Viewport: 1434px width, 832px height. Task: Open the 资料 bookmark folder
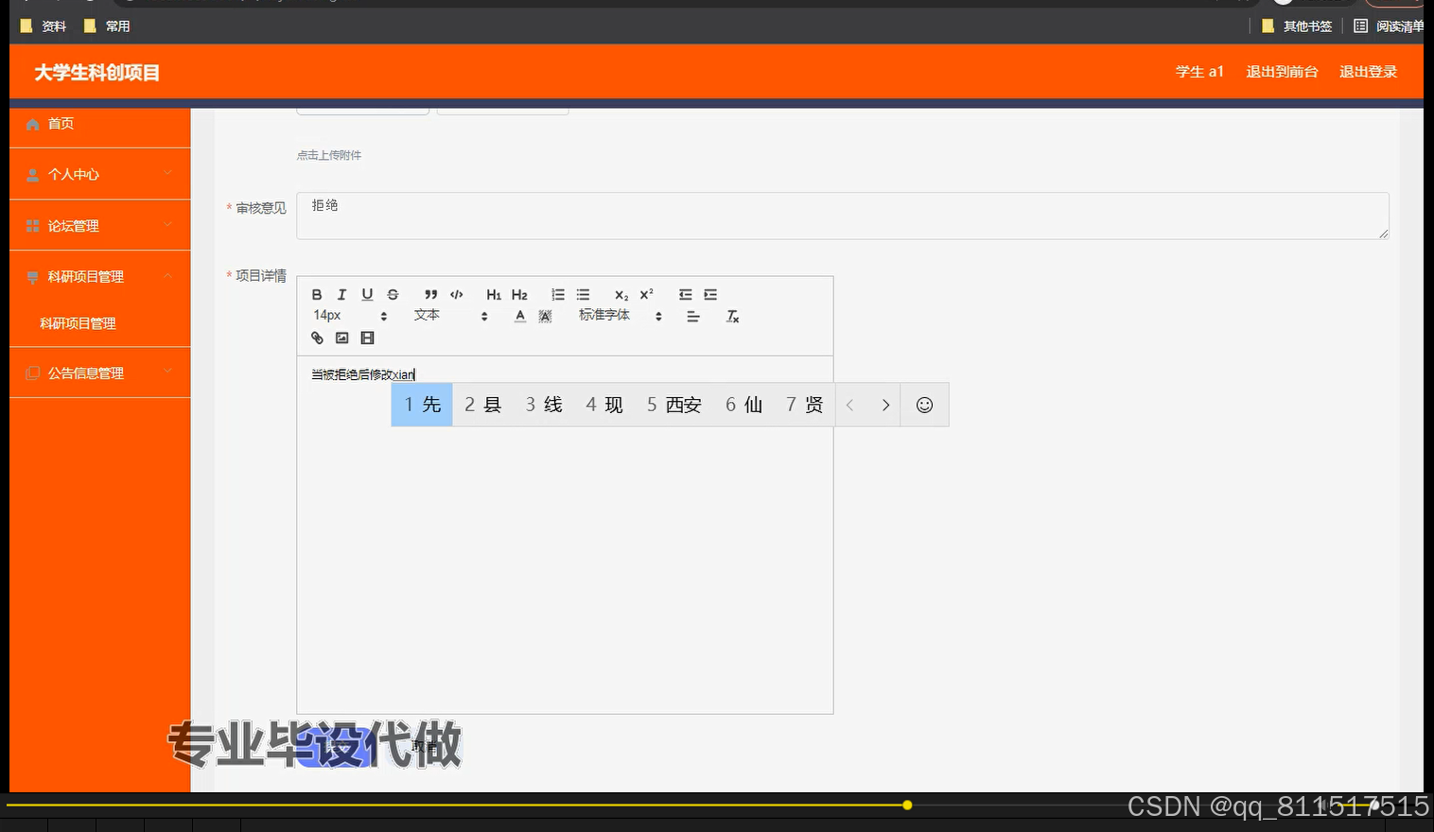tap(44, 26)
